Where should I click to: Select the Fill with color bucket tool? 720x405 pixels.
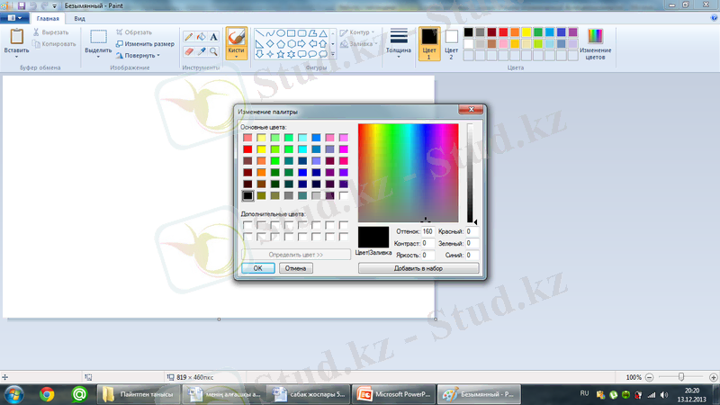(202, 37)
